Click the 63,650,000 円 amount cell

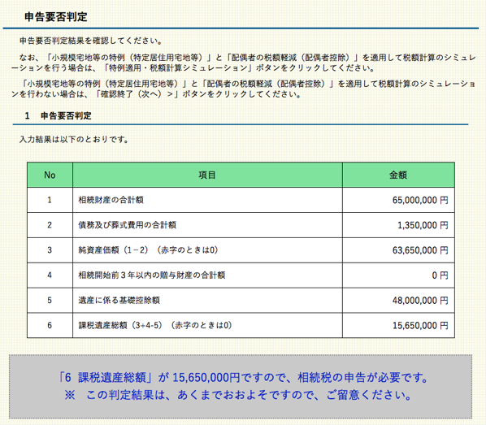(x=398, y=250)
